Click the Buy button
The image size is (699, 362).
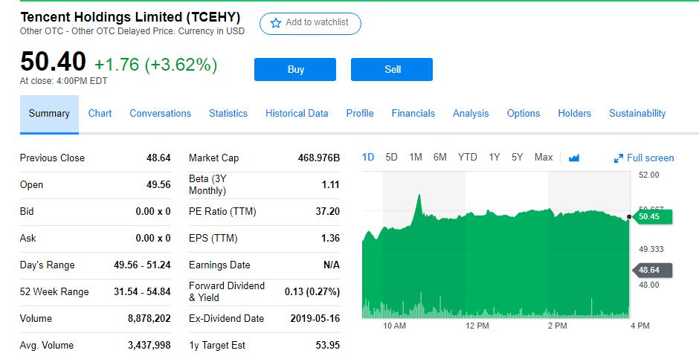pos(295,70)
